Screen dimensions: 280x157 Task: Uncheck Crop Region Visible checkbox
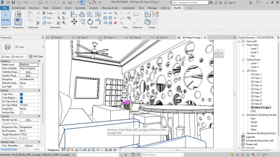click(21, 98)
